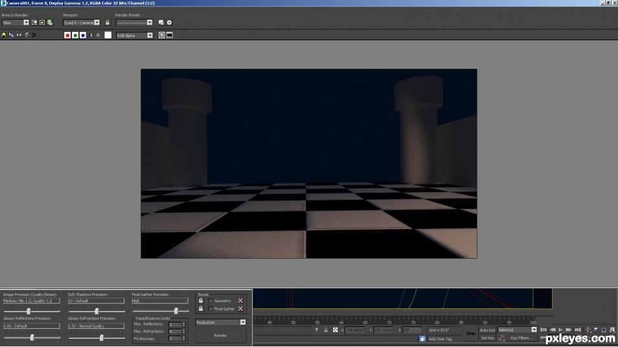
Task: Click the Copy Image icon
Action: 12,35
